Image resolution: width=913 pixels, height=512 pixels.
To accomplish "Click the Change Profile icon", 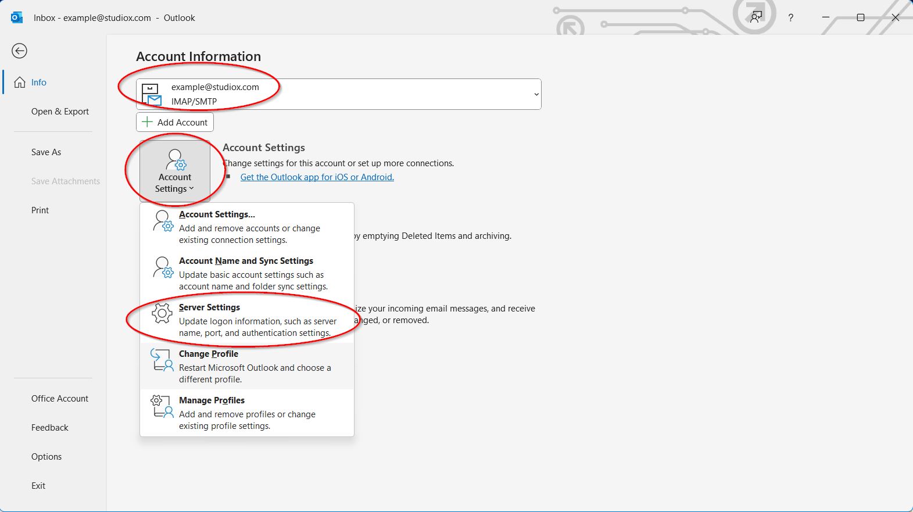I will [x=162, y=360].
